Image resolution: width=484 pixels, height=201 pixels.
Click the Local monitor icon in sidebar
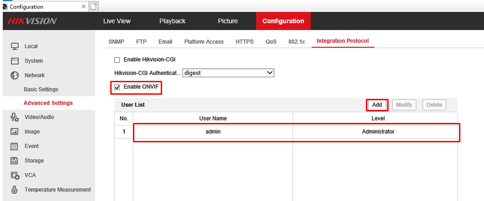(15, 46)
